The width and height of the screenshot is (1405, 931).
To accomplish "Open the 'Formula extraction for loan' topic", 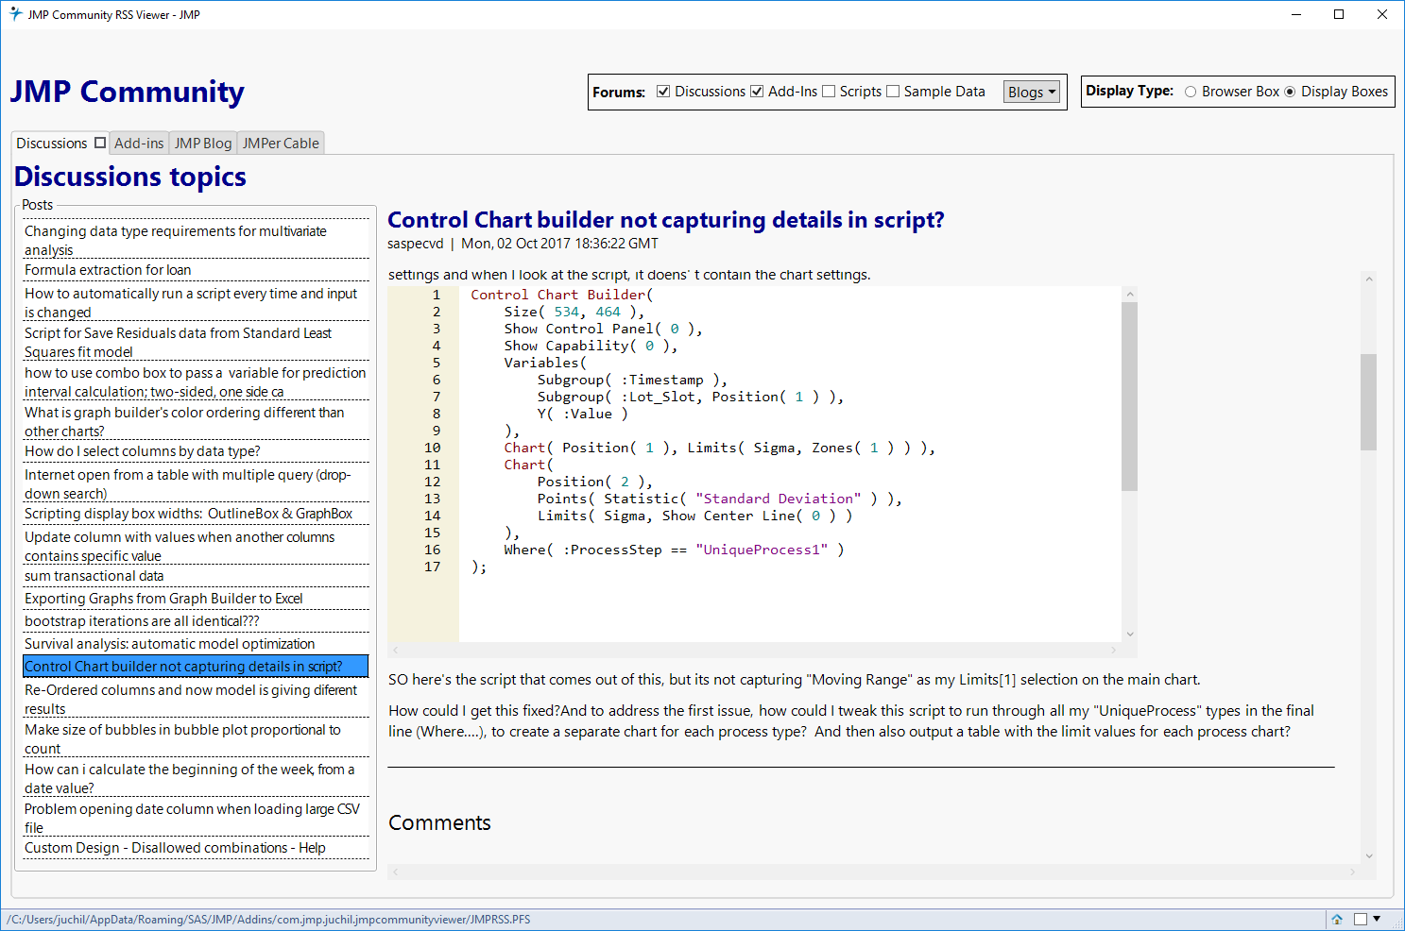I will (x=108, y=270).
